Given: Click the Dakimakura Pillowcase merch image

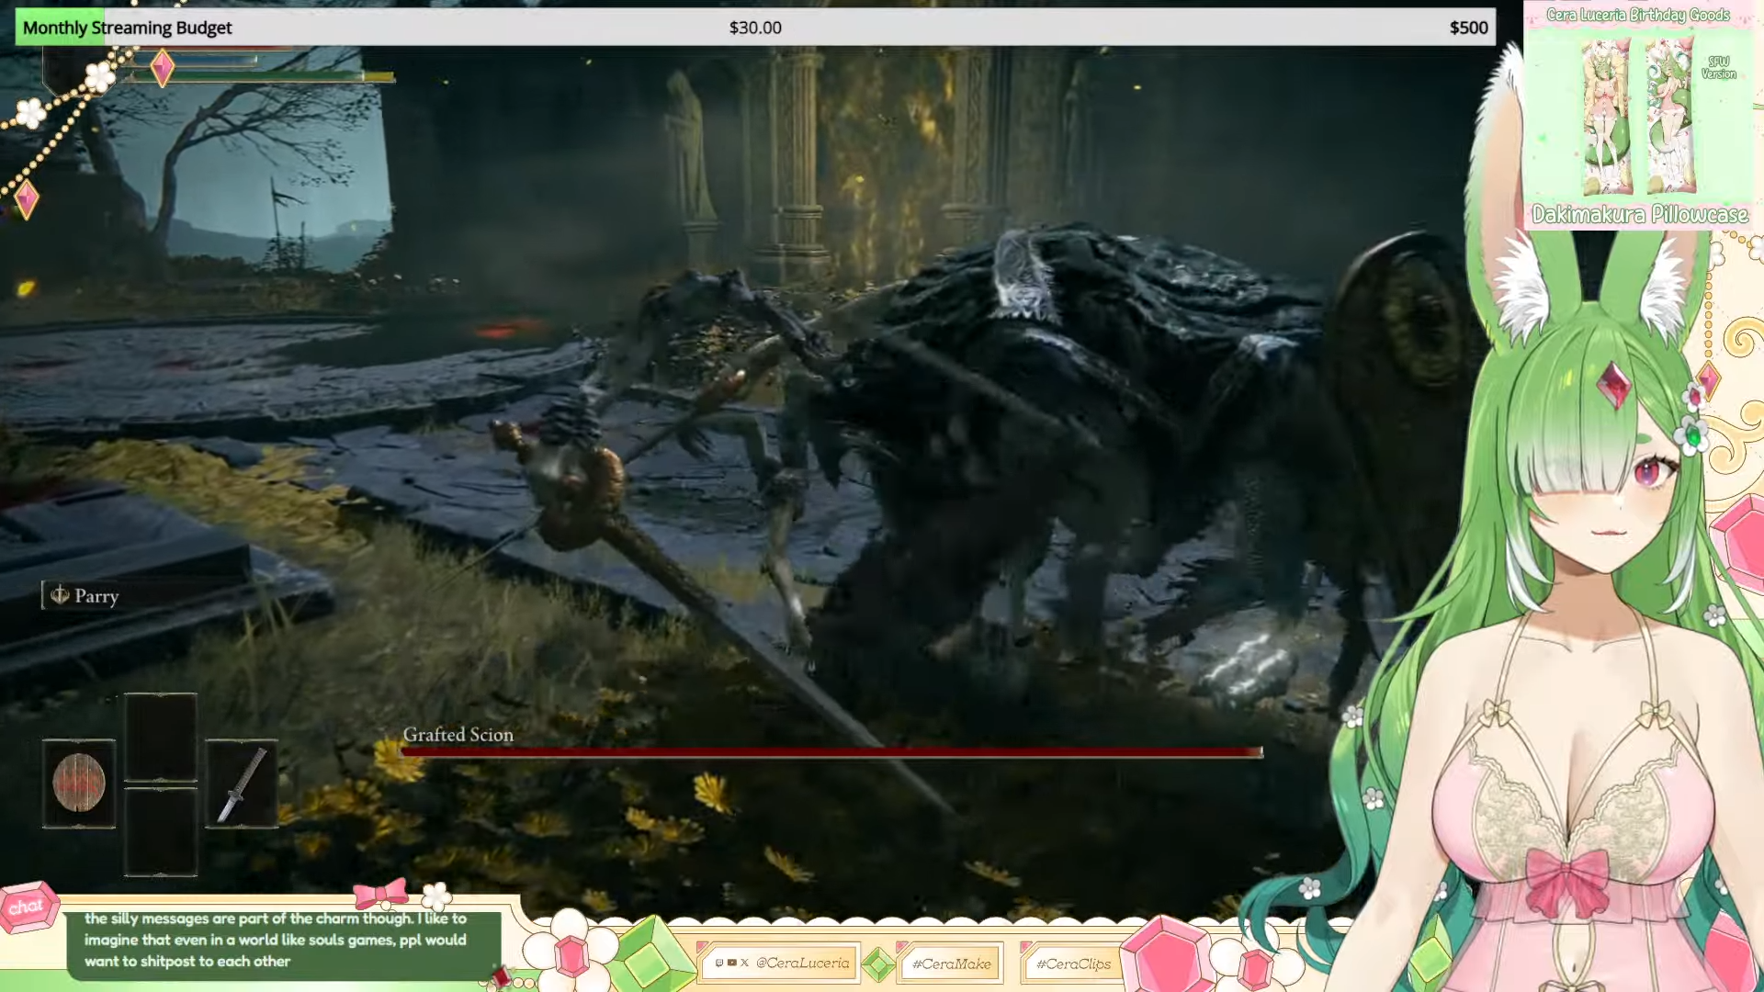Looking at the screenshot, I should pyautogui.click(x=1637, y=115).
